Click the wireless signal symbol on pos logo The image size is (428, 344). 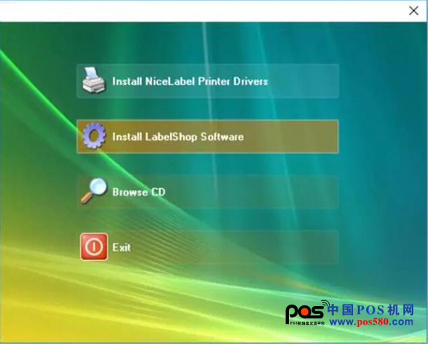point(326,304)
